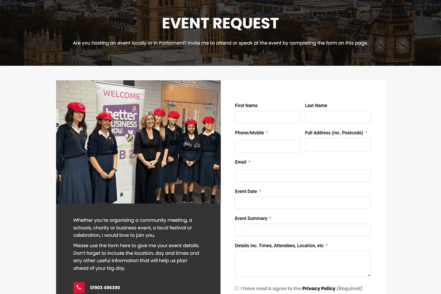Click the Details inc. Times textarea

click(x=303, y=263)
